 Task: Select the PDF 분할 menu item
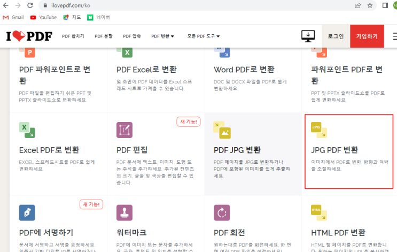coord(104,36)
